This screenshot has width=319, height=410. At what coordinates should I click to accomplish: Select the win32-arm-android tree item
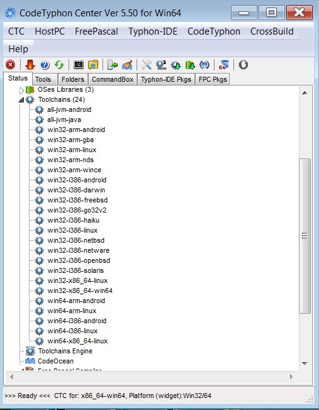[x=76, y=130]
